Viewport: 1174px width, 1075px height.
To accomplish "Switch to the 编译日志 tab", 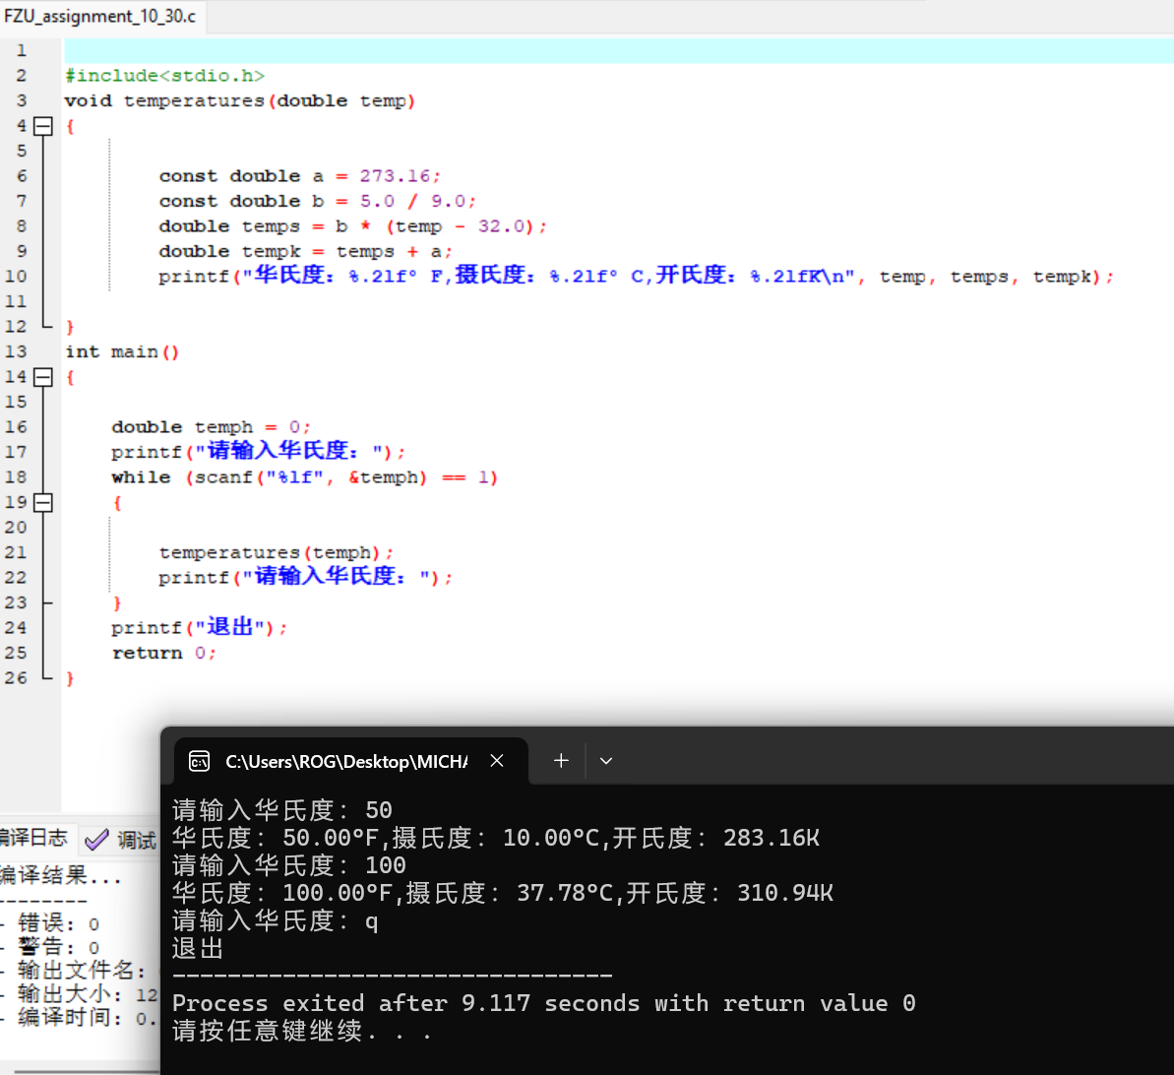I will (x=34, y=838).
